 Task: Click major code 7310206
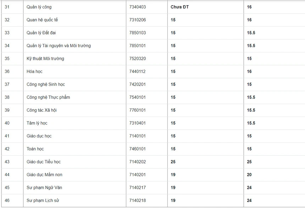tap(138, 20)
